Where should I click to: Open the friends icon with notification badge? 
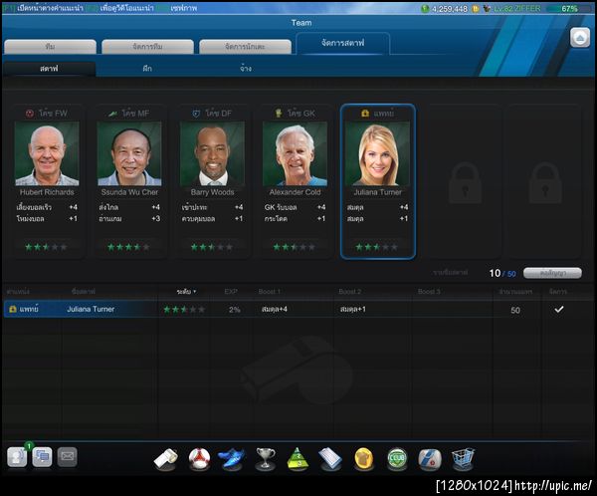18,456
